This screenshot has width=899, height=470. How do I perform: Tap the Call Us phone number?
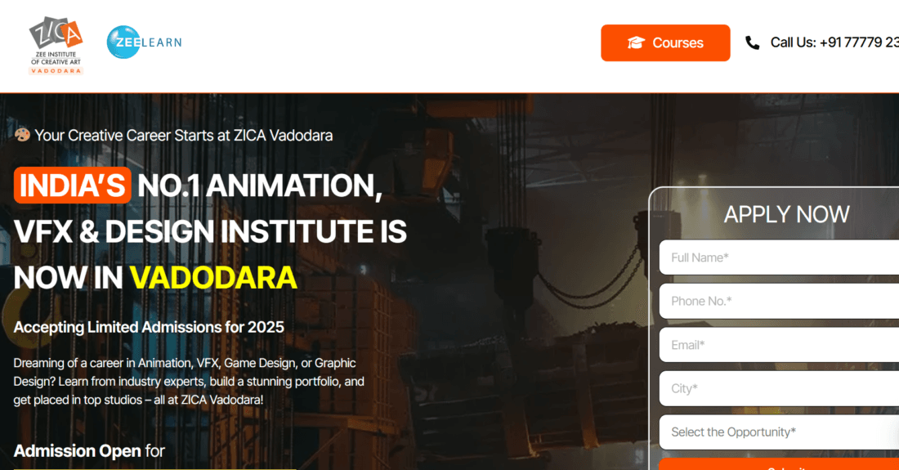[x=834, y=43]
